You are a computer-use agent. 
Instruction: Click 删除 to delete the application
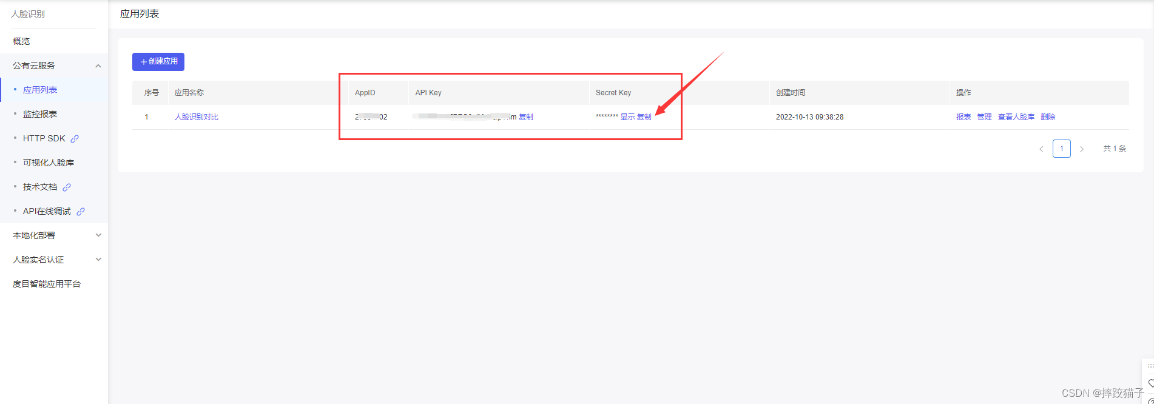point(1048,117)
